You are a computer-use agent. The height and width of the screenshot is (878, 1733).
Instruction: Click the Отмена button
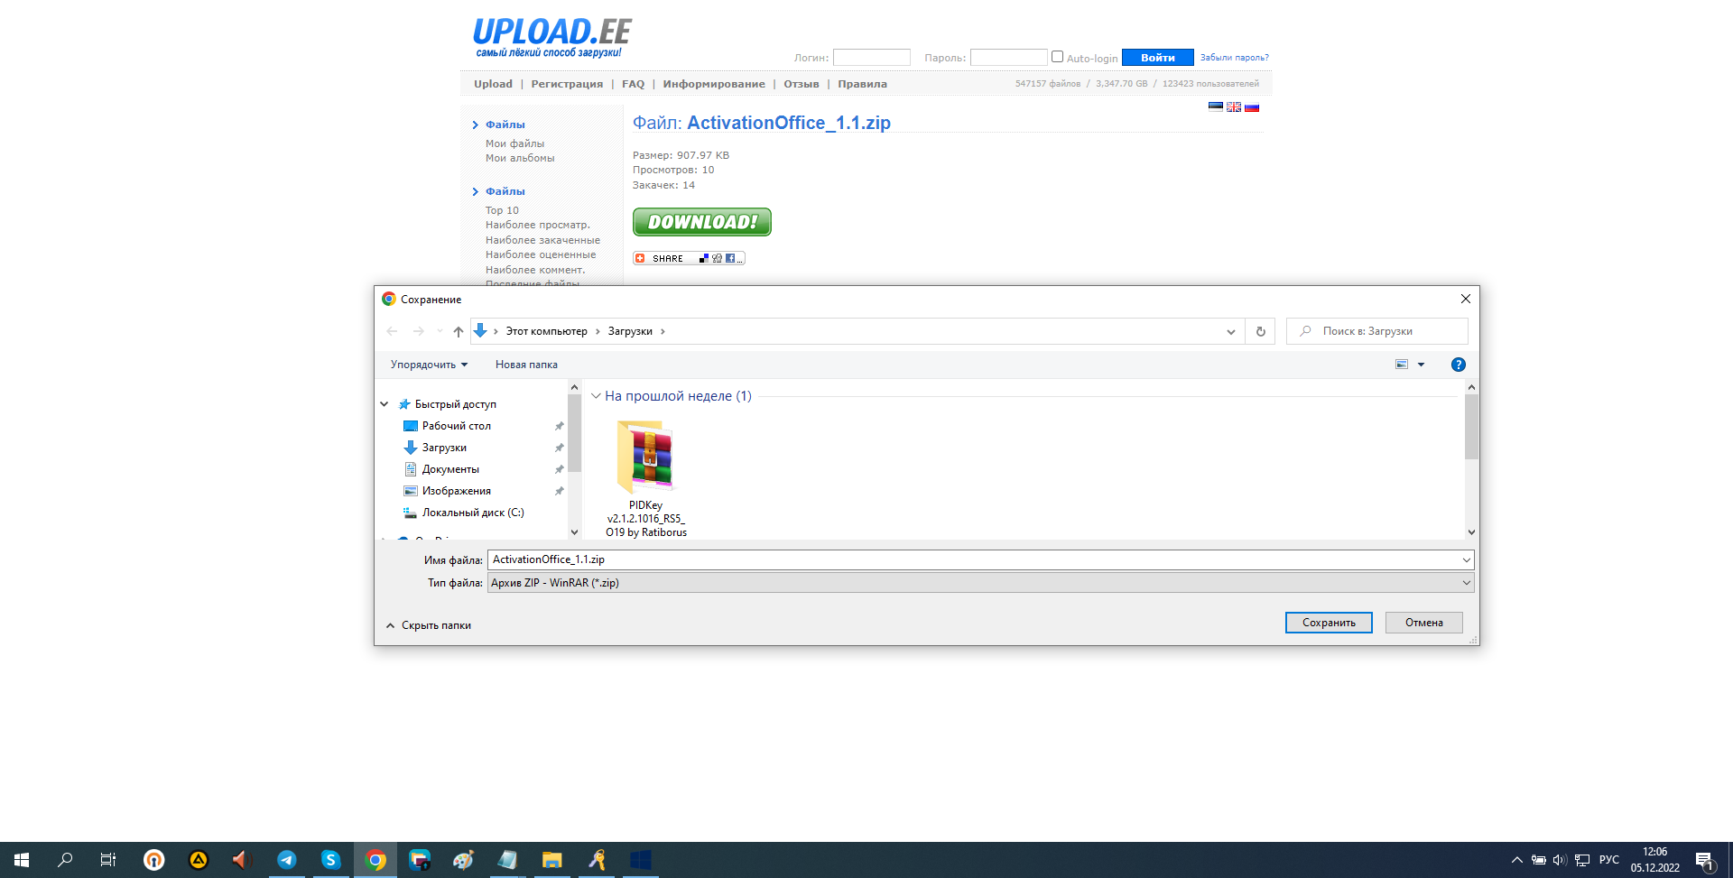[1424, 623]
